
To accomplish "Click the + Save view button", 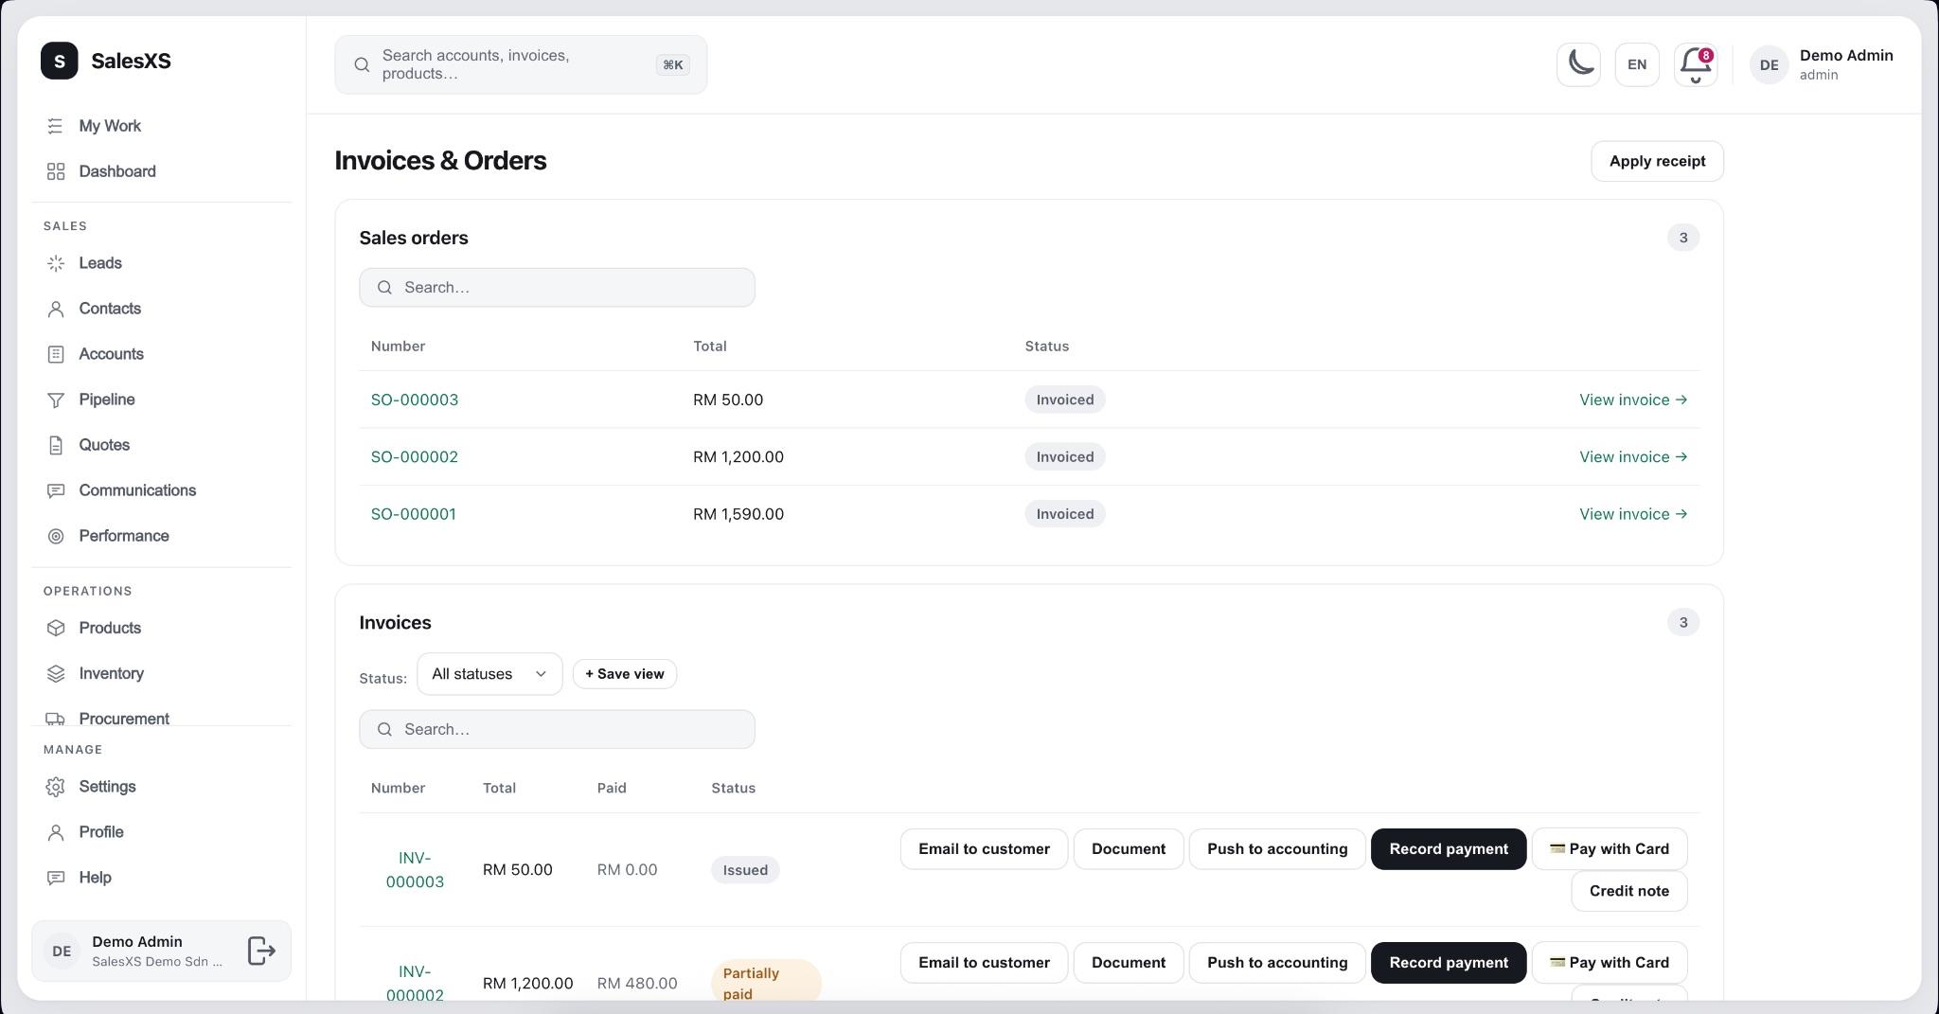I will [625, 674].
